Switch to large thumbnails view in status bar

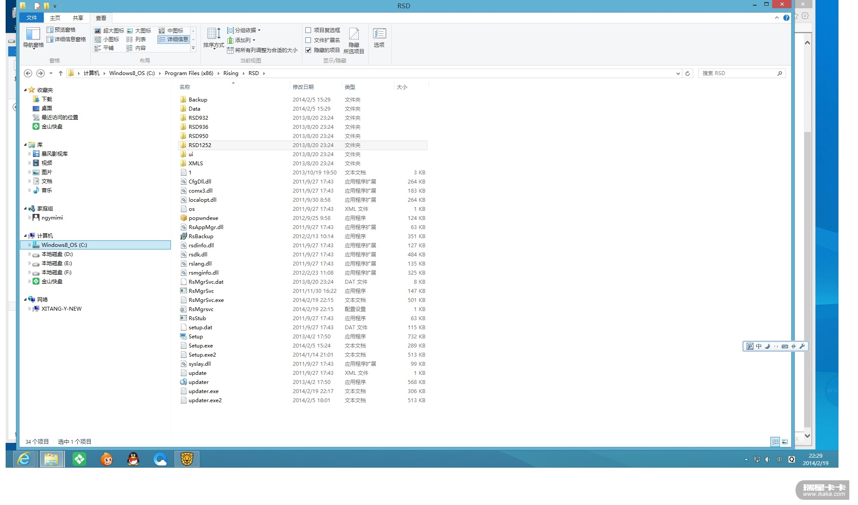point(785,442)
